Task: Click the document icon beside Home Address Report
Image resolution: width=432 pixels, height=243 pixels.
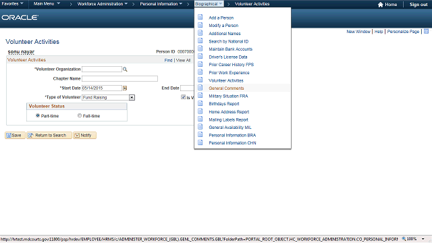Action: [200, 111]
